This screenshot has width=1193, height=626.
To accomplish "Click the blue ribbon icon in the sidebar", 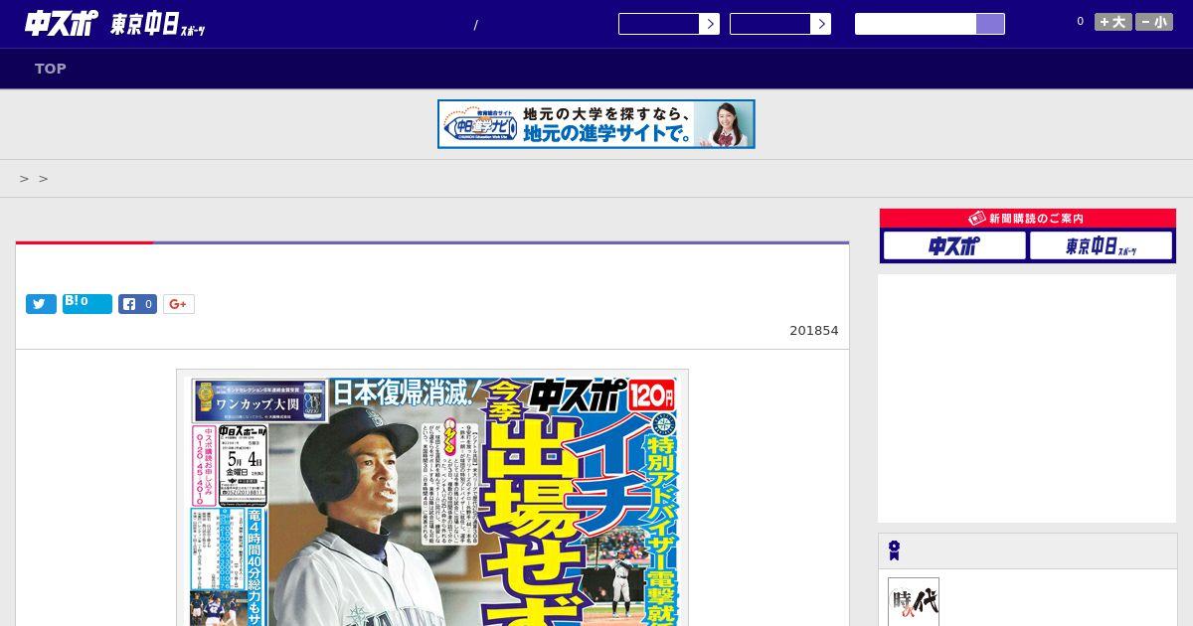I will (x=894, y=550).
